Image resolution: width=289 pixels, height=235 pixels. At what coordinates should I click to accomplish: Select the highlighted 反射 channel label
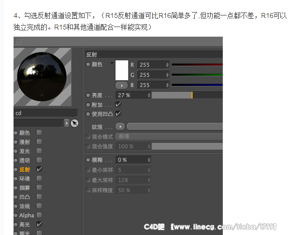(x=25, y=169)
